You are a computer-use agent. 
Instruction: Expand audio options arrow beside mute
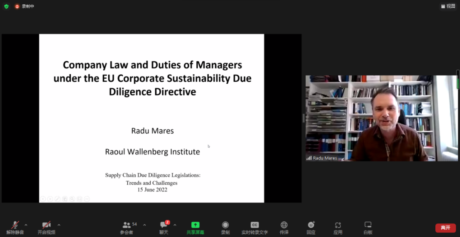click(26, 225)
